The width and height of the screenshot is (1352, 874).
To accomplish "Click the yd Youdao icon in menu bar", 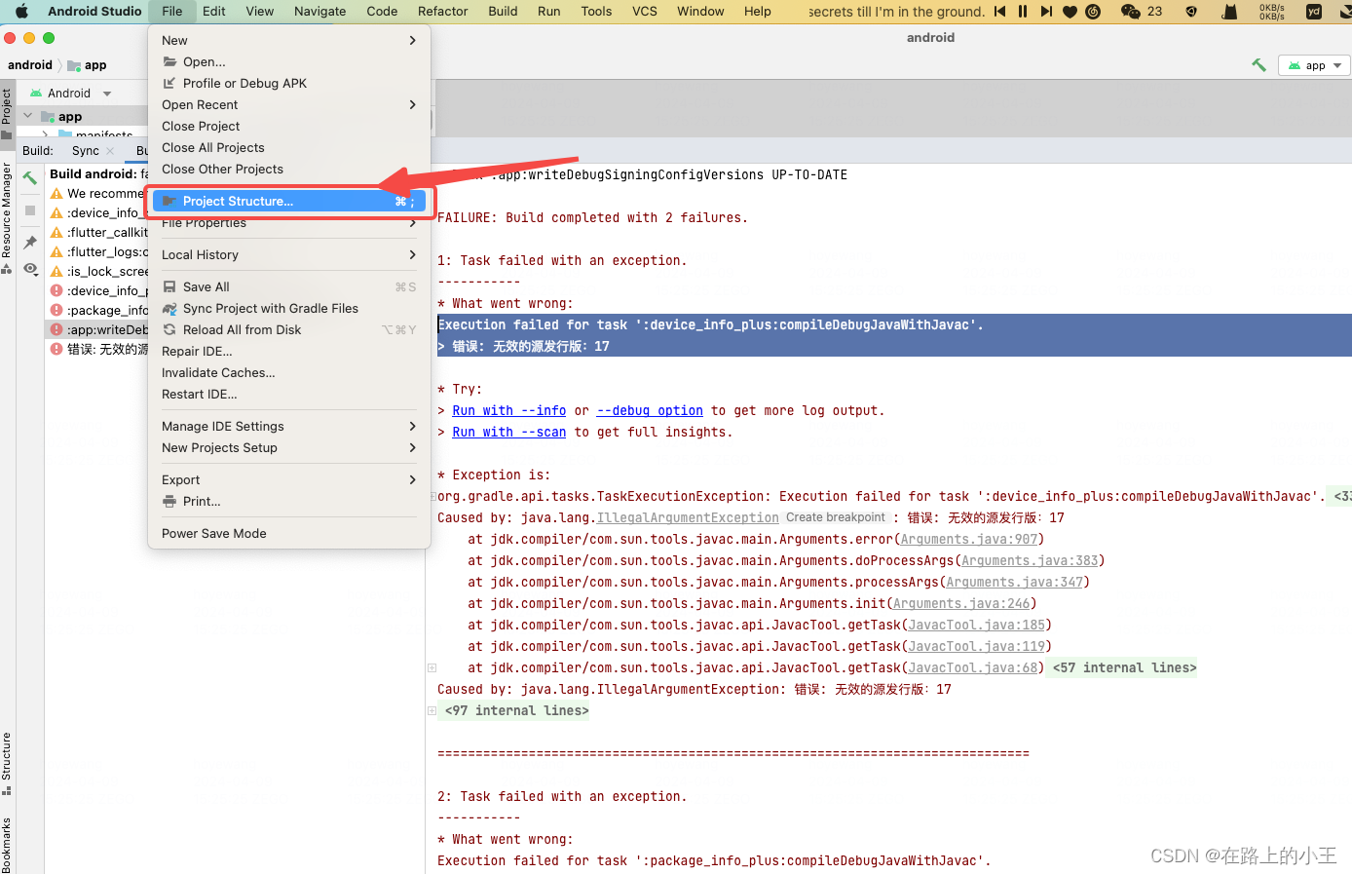I will 1314,12.
